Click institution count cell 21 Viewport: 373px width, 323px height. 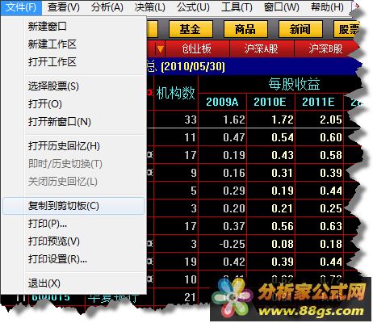pos(191,297)
